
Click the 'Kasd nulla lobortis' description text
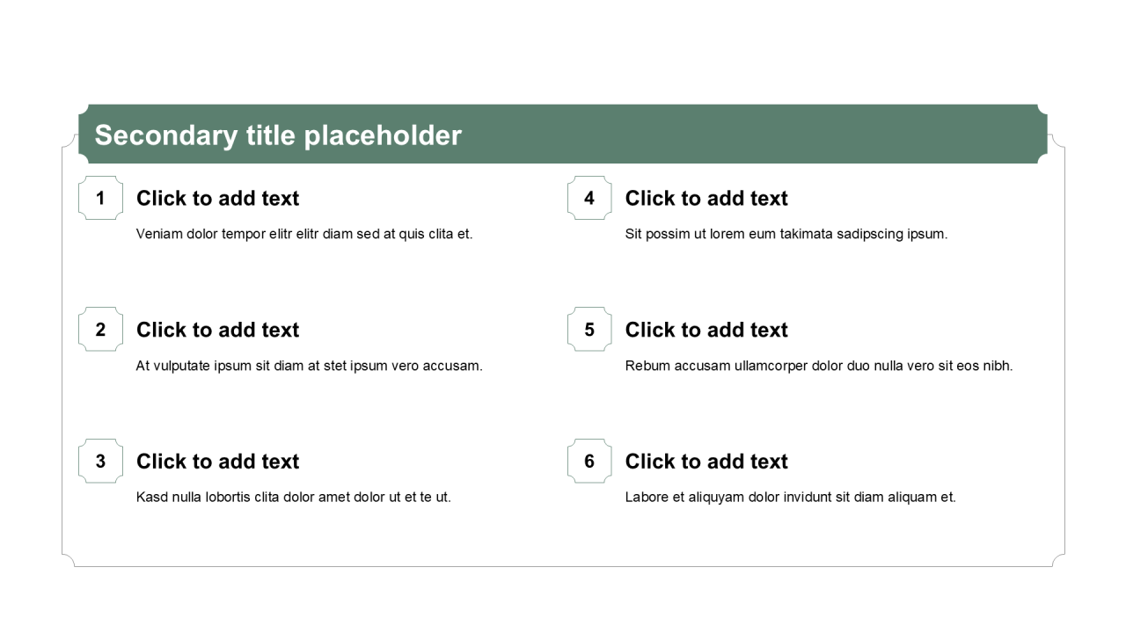click(293, 498)
